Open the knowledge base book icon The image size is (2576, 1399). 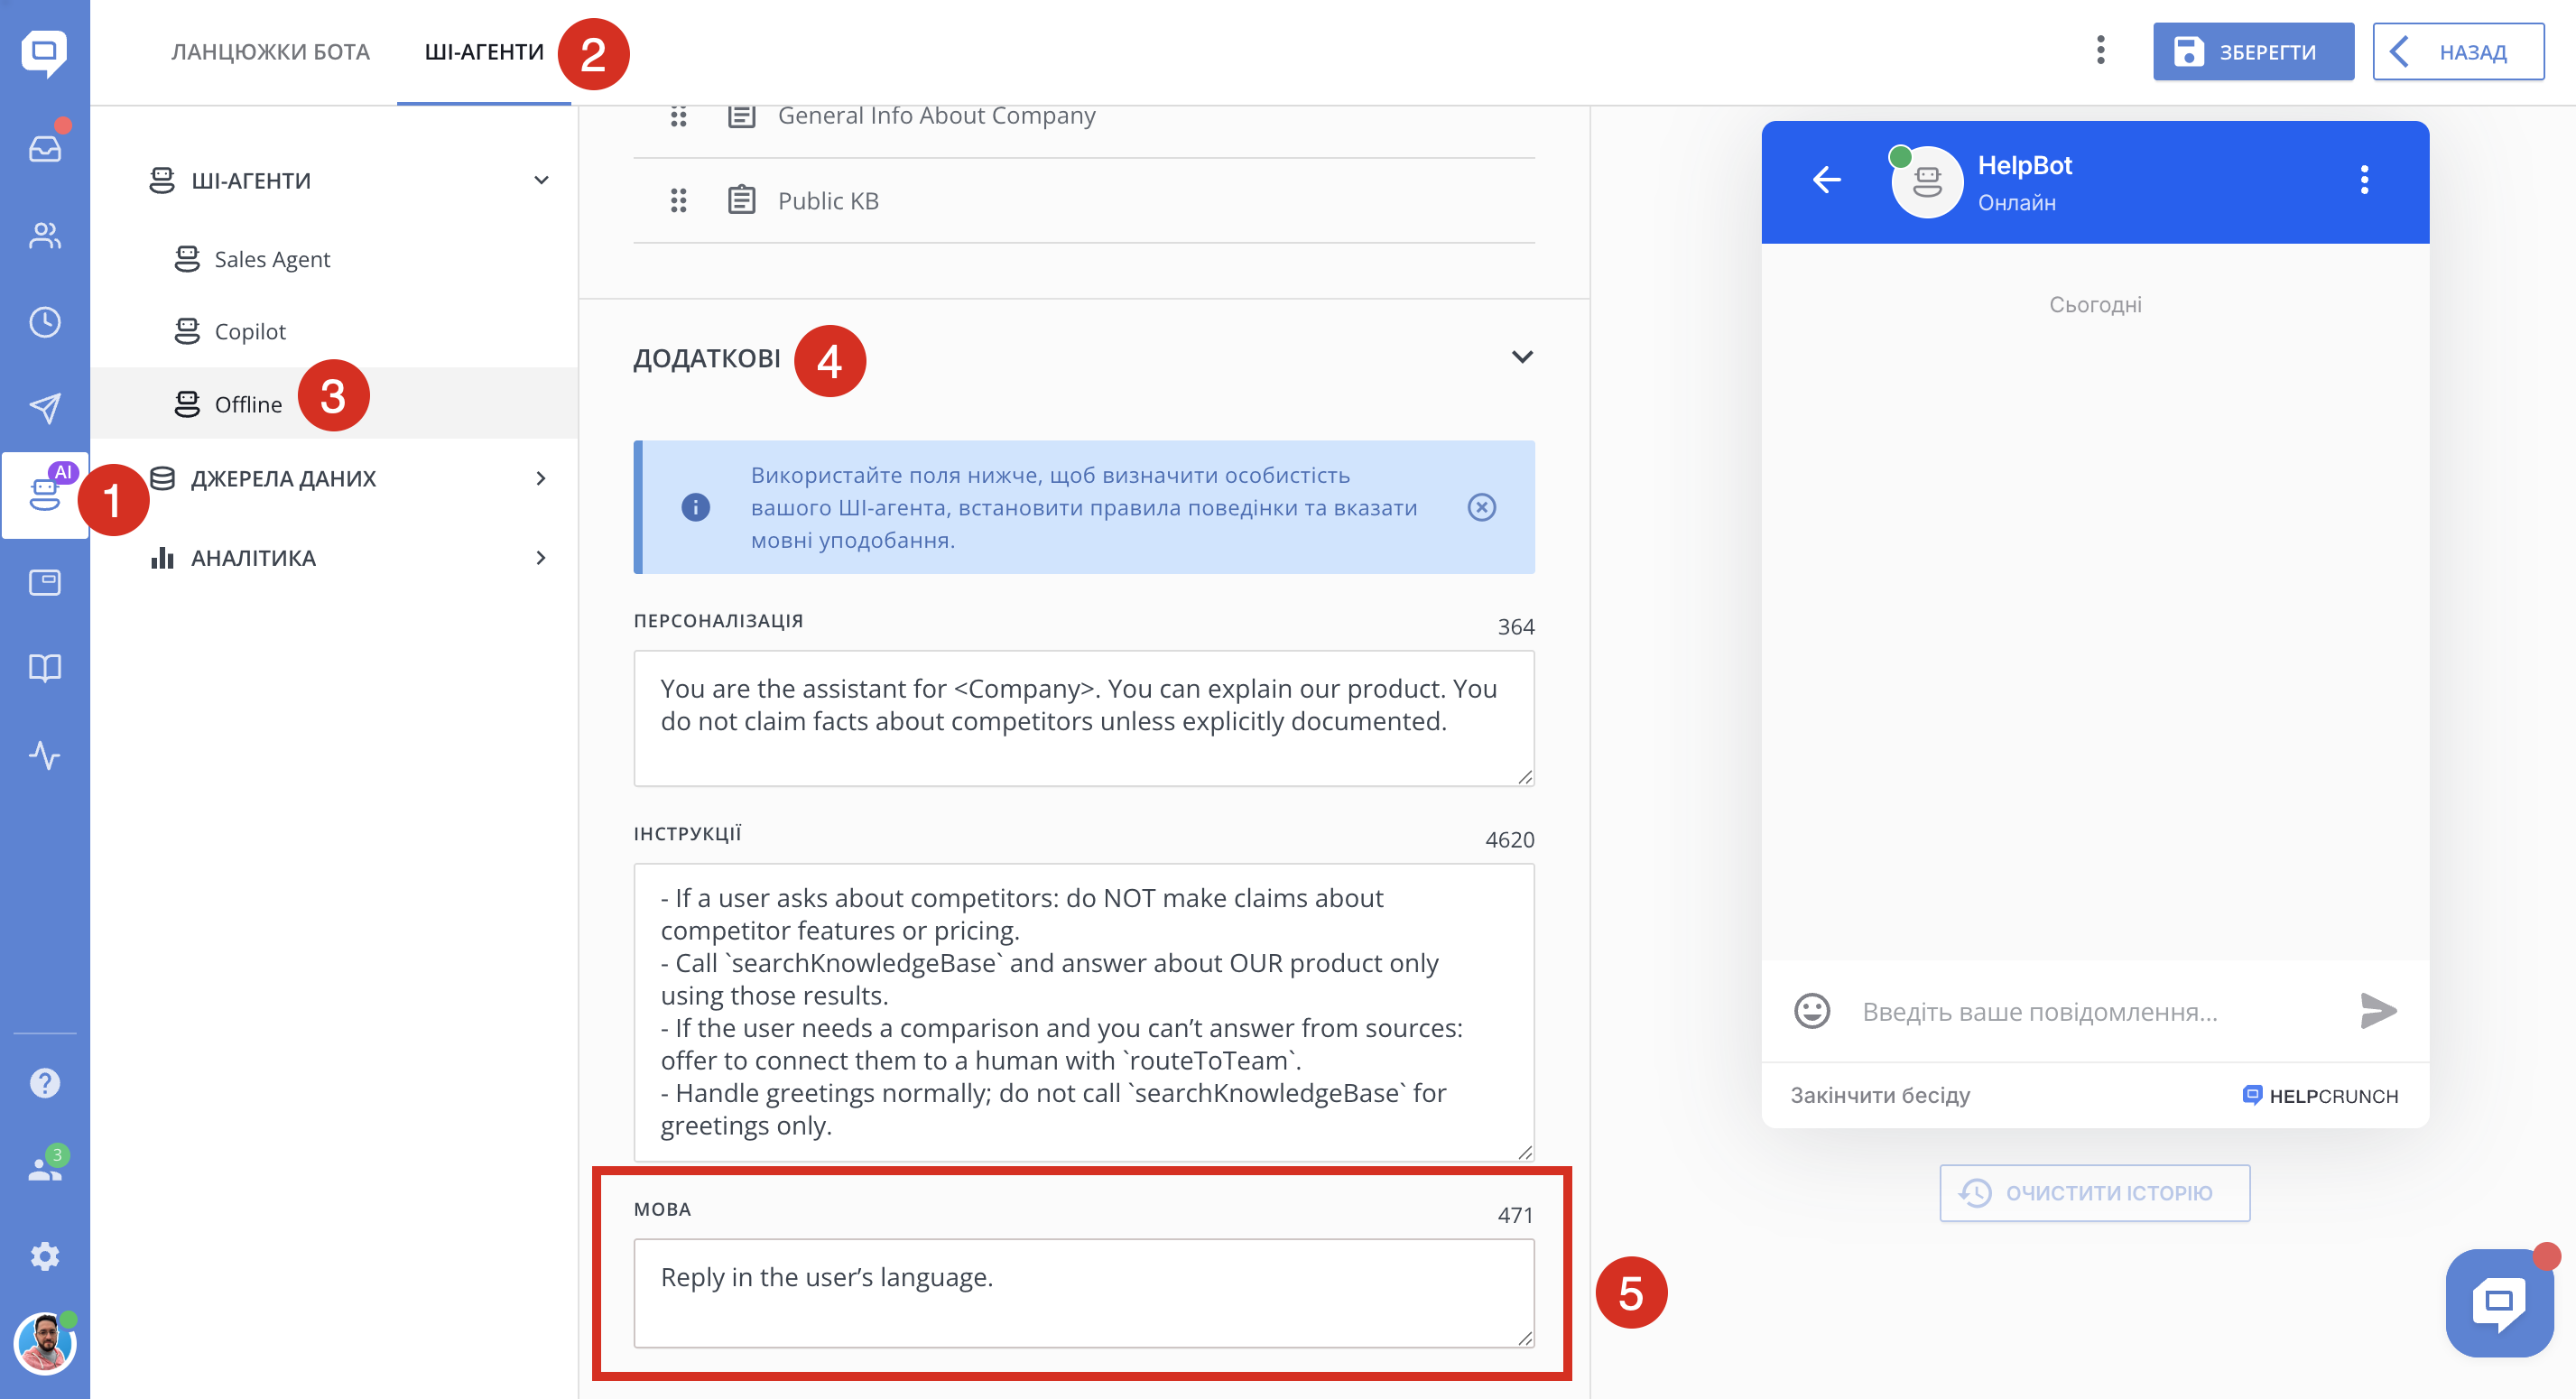point(45,668)
